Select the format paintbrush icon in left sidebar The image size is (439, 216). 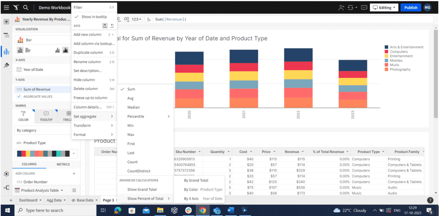(x=6, y=65)
